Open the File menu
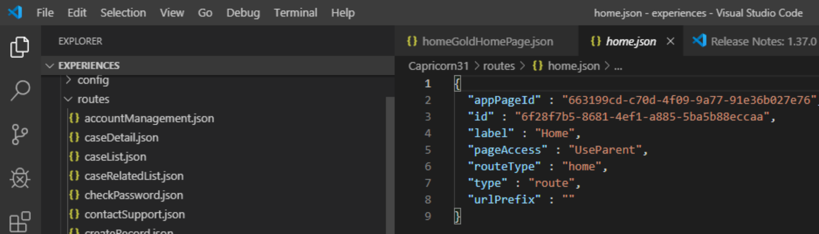819x234 pixels. coord(45,13)
